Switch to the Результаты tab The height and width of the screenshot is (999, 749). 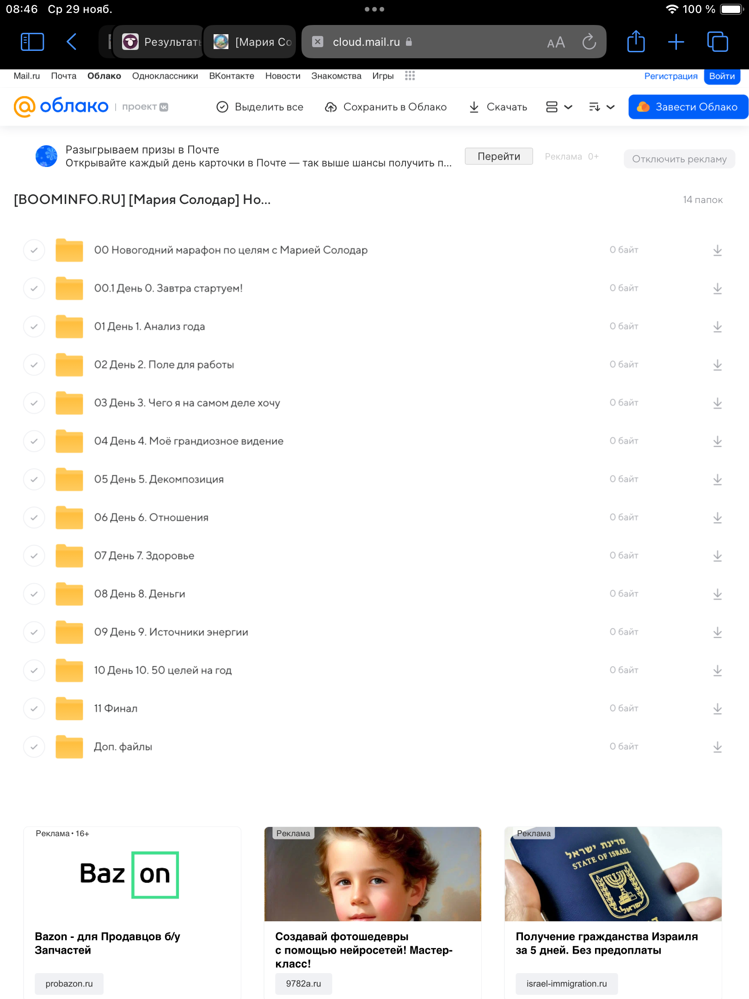[158, 42]
